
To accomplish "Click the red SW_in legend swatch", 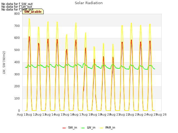I will coord(64,128).
